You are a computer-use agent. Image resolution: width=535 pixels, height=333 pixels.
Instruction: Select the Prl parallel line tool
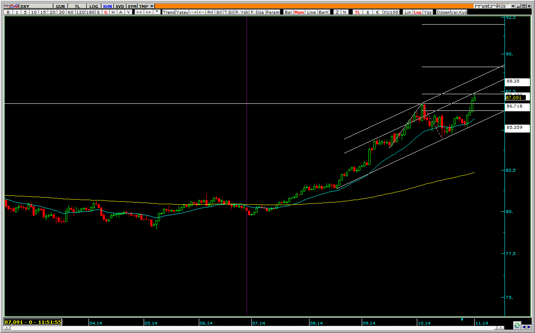pyautogui.click(x=210, y=12)
